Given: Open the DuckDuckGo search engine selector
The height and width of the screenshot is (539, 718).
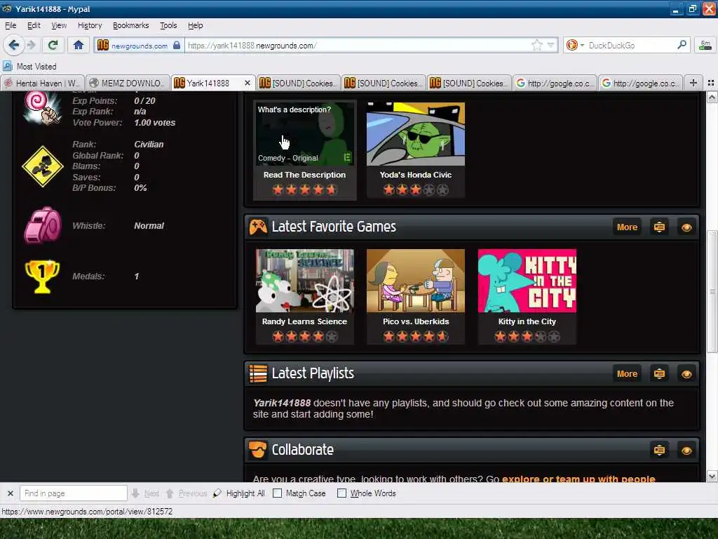Looking at the screenshot, I should (575, 45).
